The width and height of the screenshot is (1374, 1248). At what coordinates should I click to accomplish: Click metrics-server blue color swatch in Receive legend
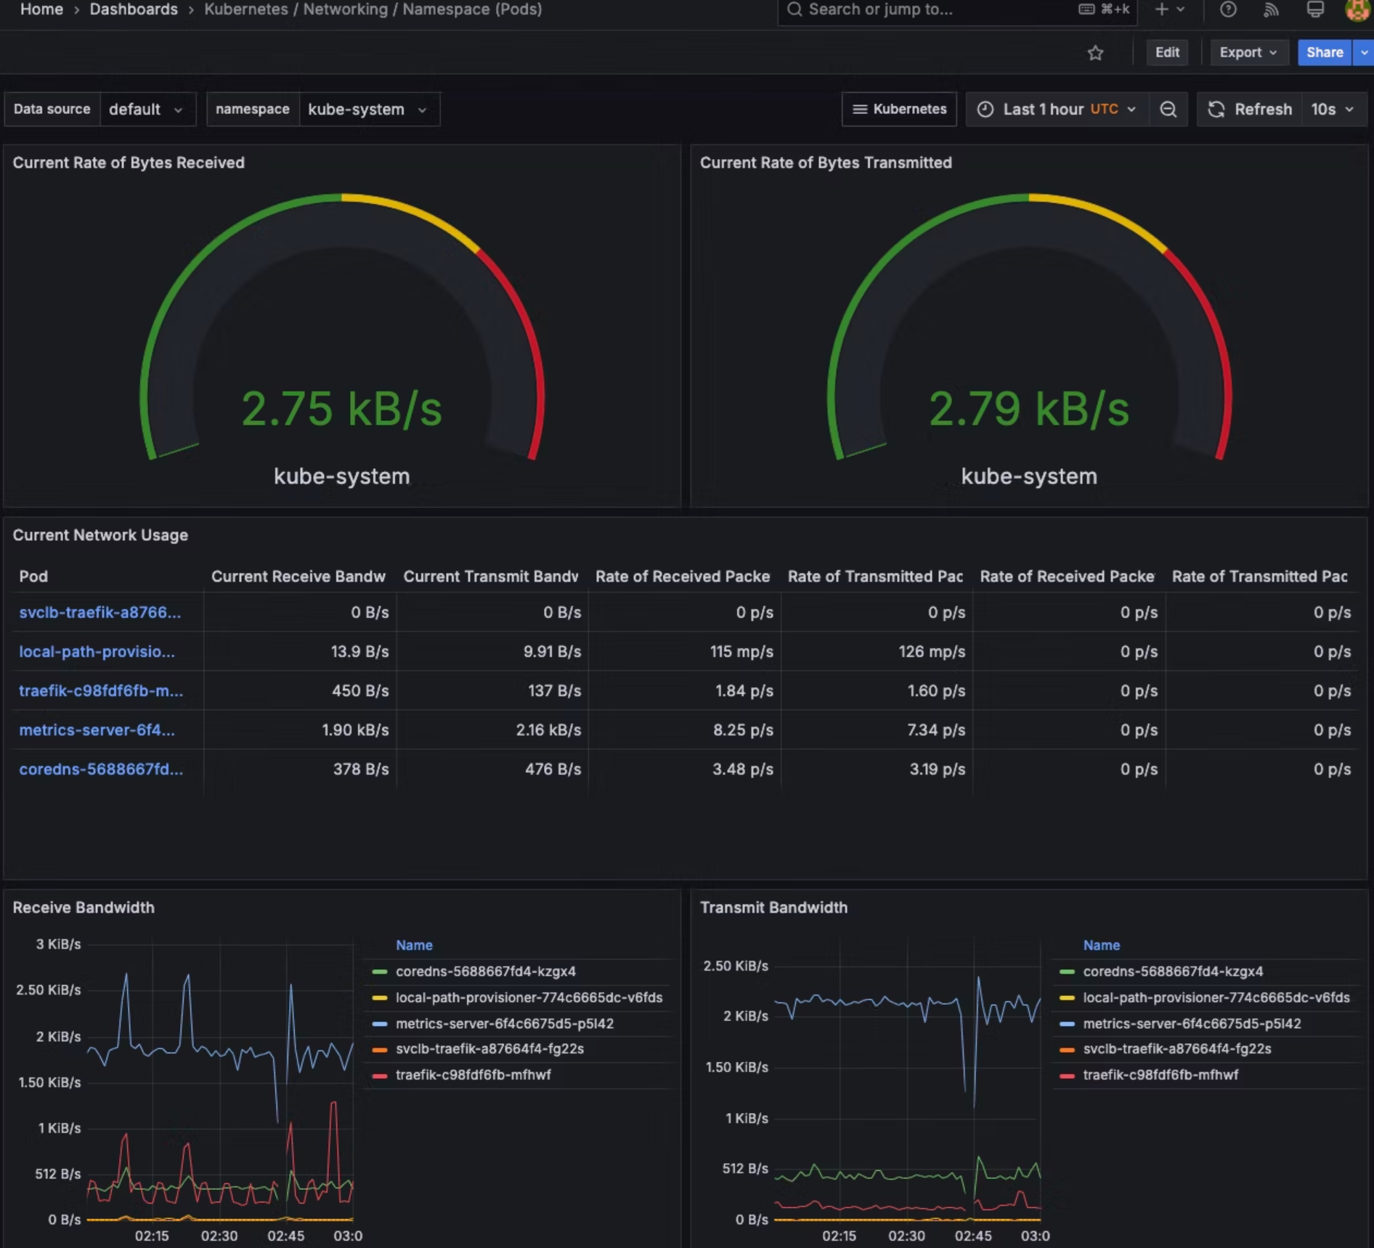[380, 1024]
